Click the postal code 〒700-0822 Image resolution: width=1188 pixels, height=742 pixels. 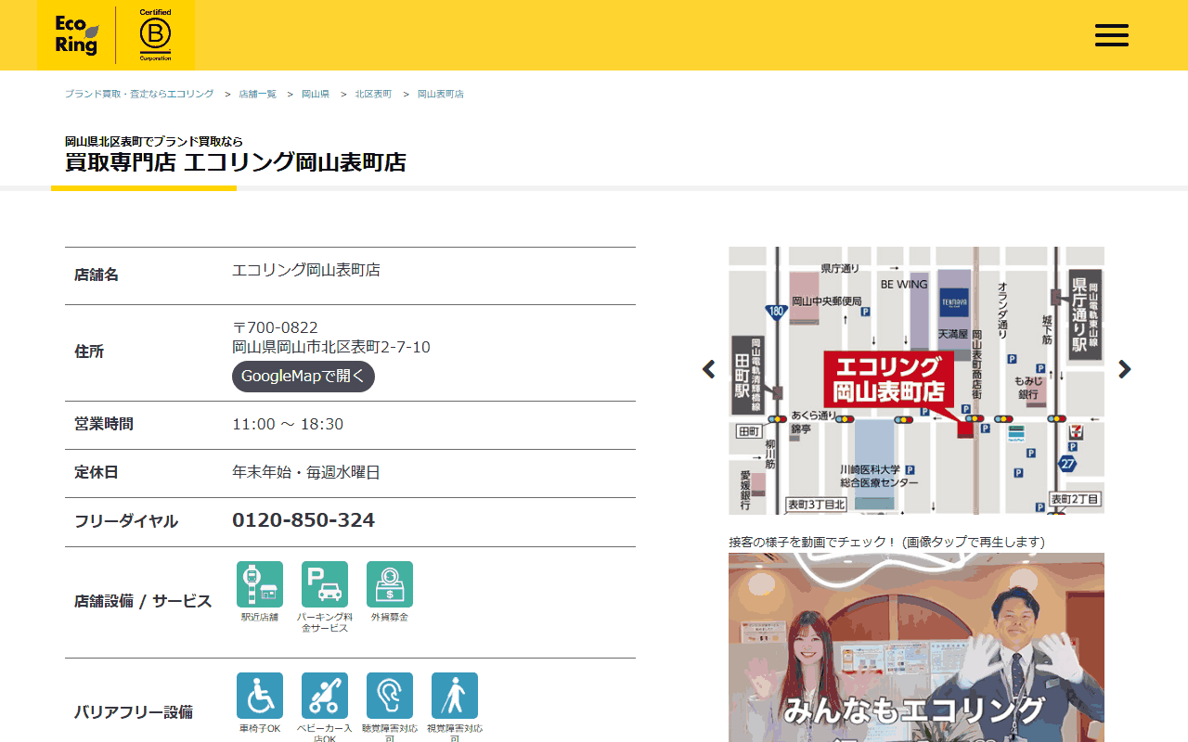(275, 327)
